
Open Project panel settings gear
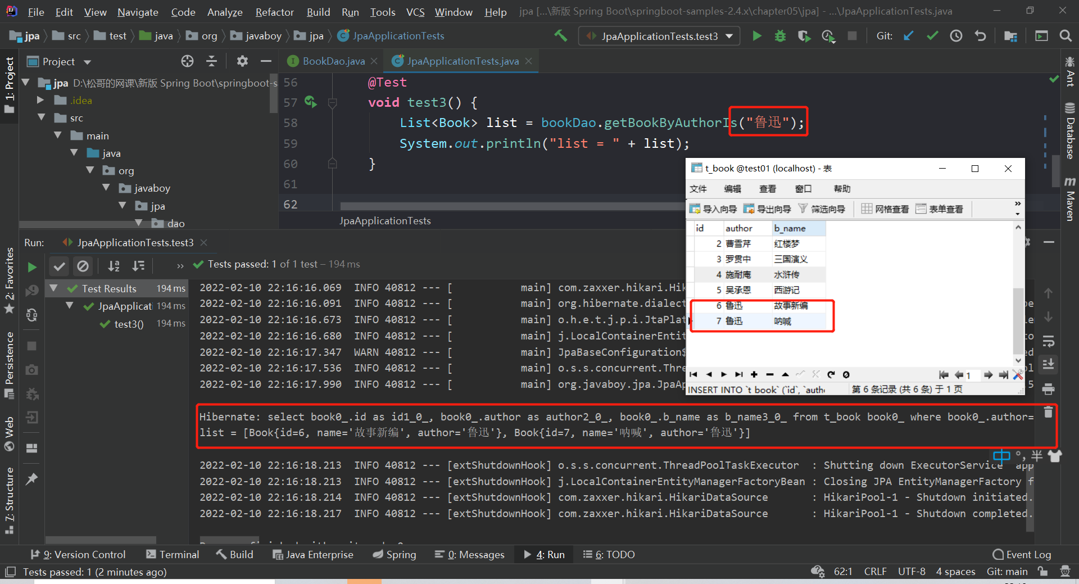pos(242,61)
